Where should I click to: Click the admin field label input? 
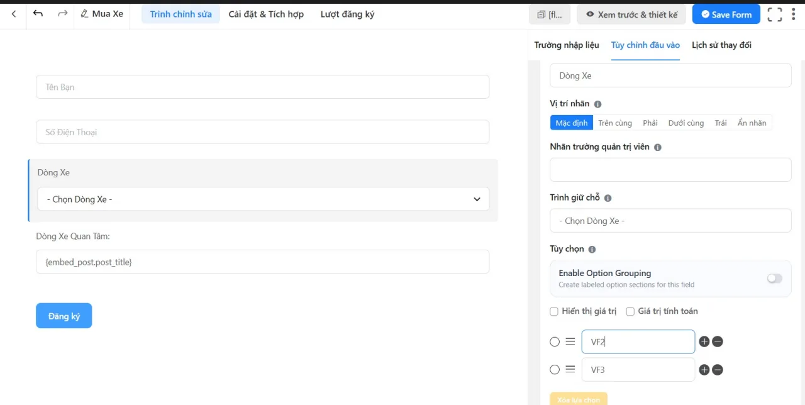click(x=670, y=170)
